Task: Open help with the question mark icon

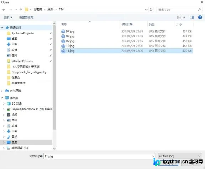Action: [200, 17]
